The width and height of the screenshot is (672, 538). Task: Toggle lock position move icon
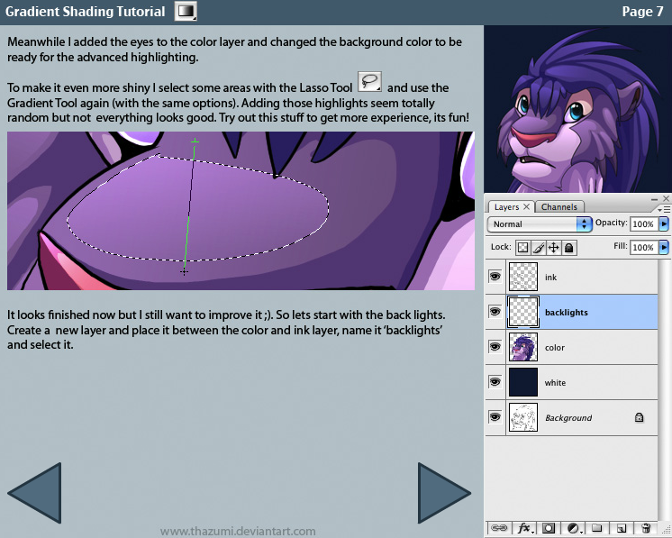point(553,247)
